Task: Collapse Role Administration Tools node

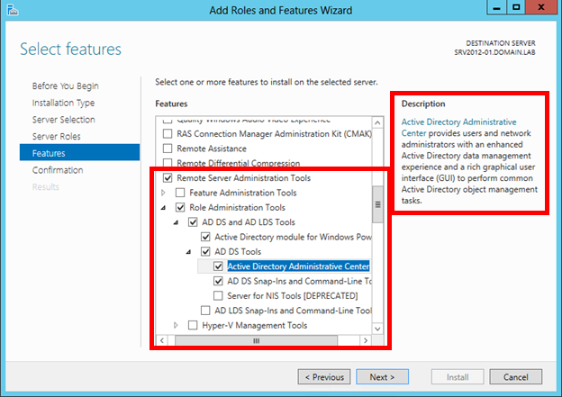Action: pos(163,208)
